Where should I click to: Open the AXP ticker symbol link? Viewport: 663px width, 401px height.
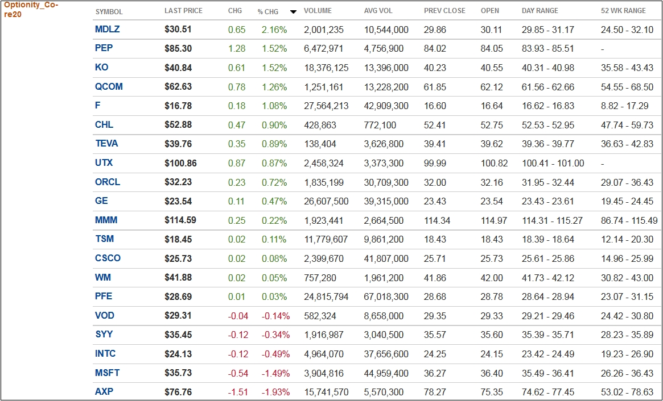point(104,392)
